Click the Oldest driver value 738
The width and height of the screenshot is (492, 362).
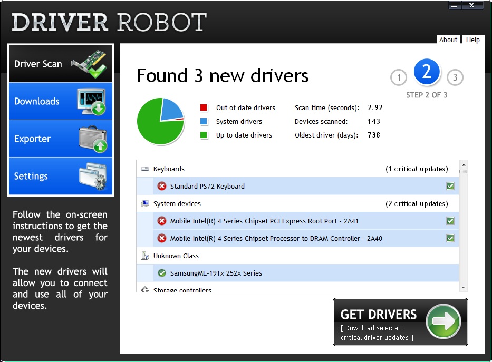[x=374, y=135]
